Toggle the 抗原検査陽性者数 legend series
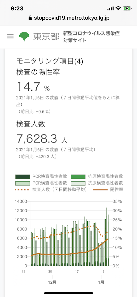This screenshot has height=297, width=137. (97, 177)
